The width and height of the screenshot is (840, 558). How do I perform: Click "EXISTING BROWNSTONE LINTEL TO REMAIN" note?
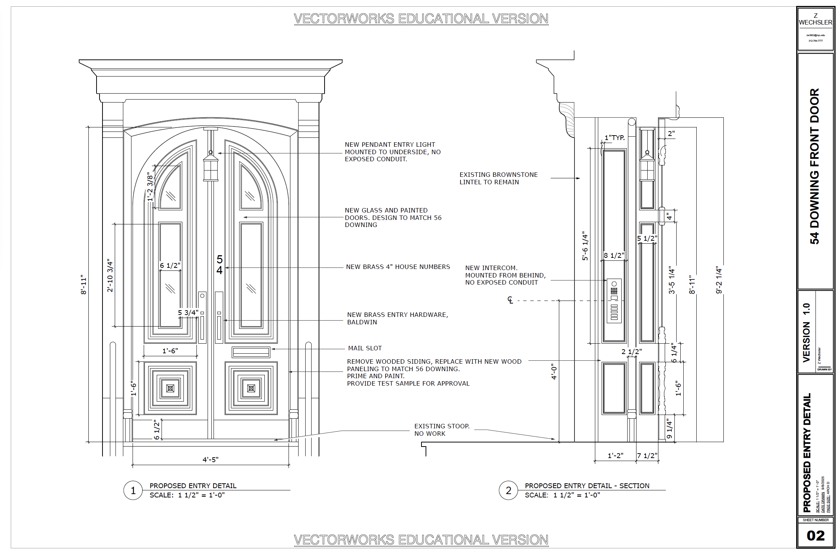click(498, 178)
